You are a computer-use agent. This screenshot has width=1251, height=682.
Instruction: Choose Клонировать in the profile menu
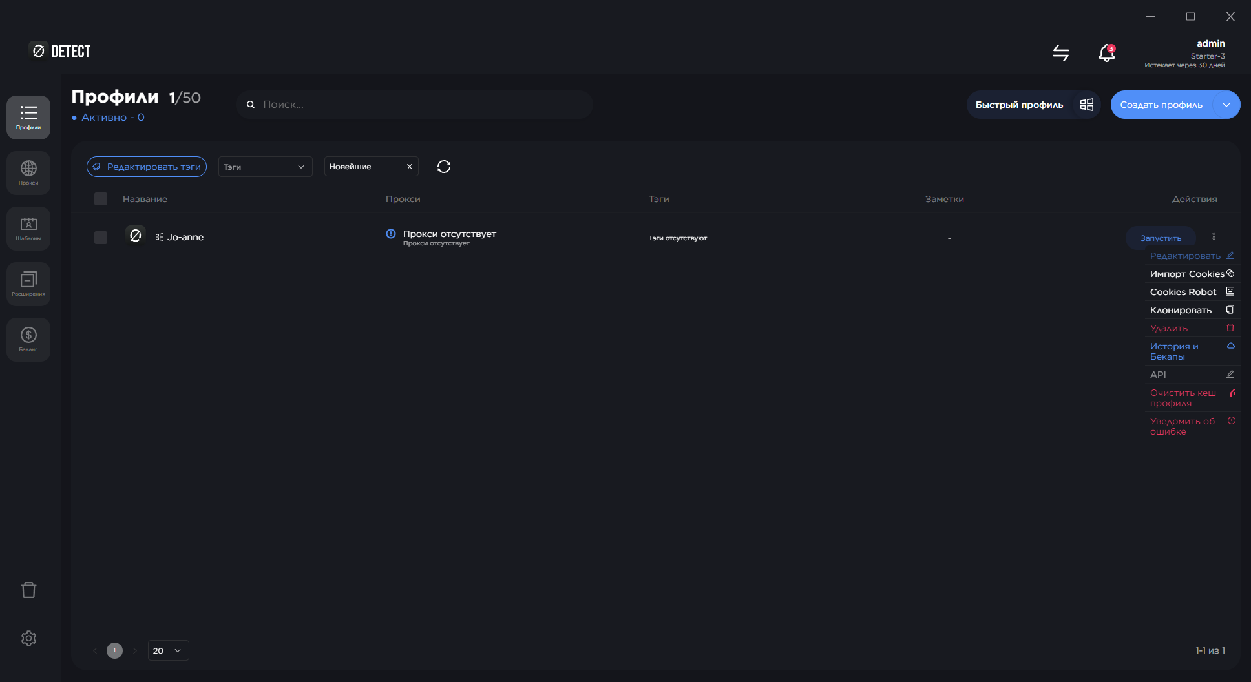click(1181, 310)
